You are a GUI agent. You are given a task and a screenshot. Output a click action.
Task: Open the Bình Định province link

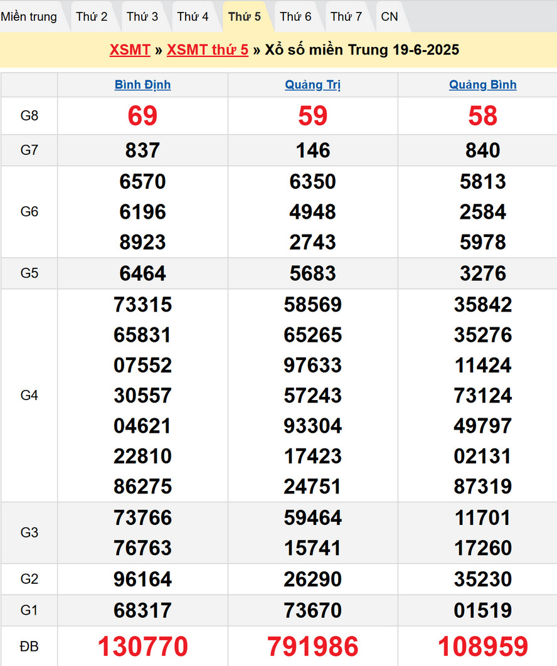pos(142,85)
